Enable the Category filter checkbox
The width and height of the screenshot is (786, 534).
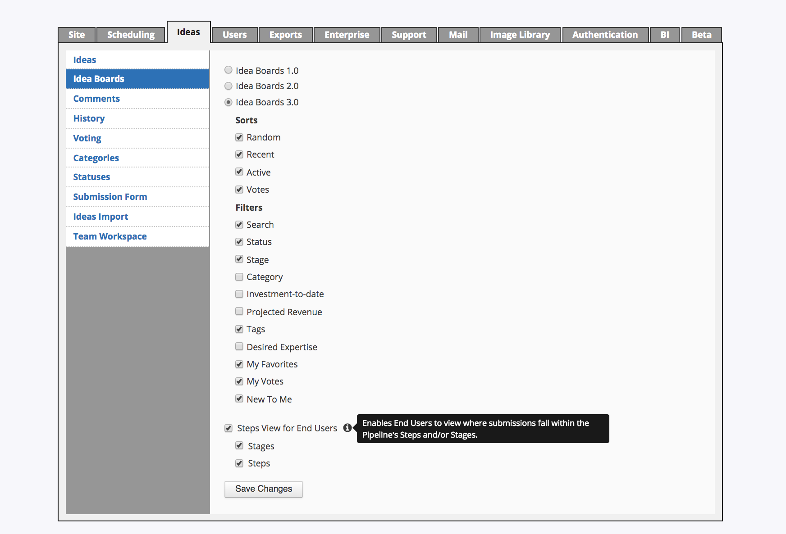coord(239,277)
